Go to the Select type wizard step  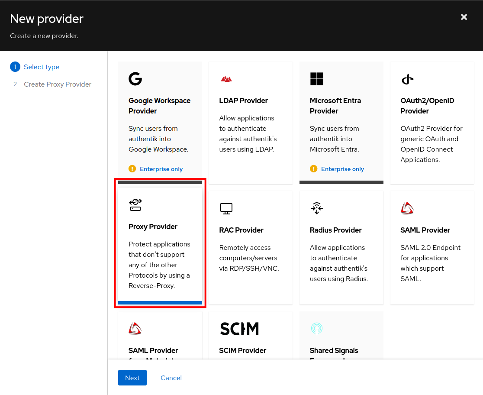[42, 67]
